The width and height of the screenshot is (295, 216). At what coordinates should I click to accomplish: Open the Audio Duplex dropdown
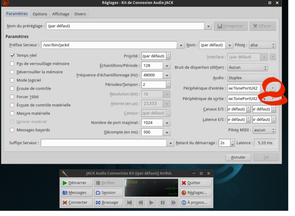pyautogui.click(x=251, y=78)
